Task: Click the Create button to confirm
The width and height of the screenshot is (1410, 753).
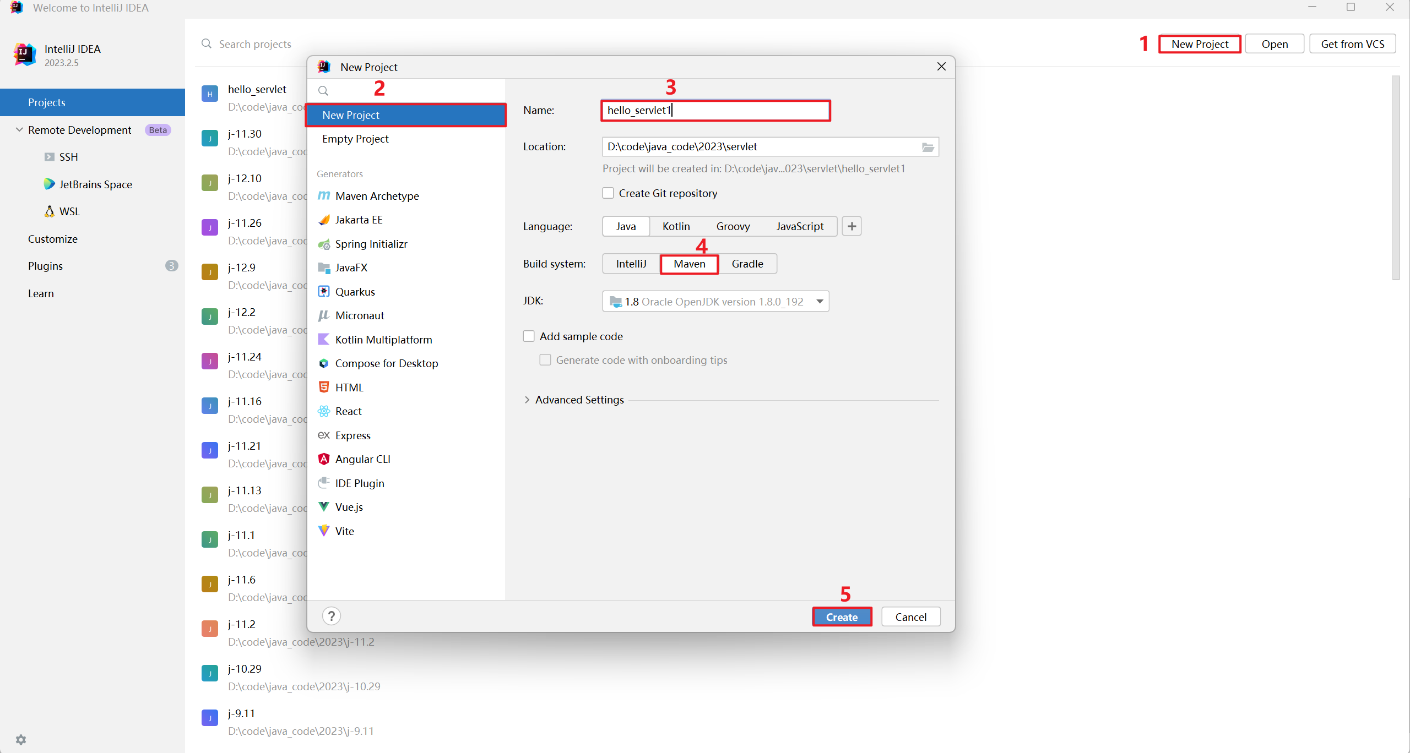Action: click(x=840, y=617)
